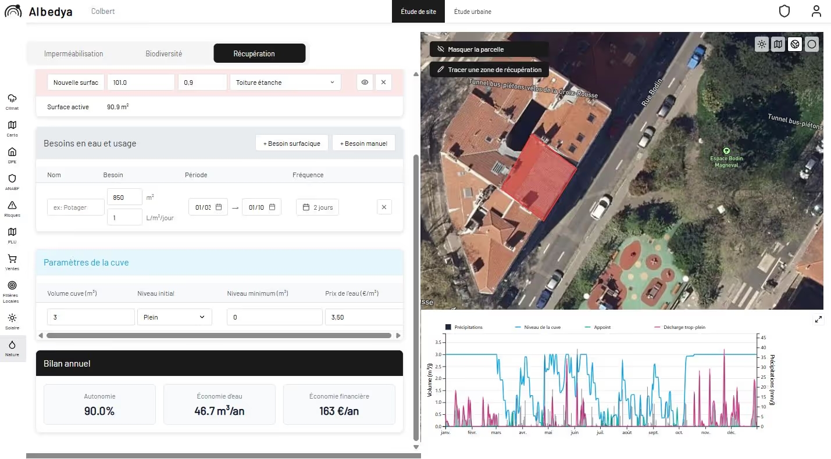Open the Risques warning icon
Screen dimensions: 831x459
[x=12, y=208]
